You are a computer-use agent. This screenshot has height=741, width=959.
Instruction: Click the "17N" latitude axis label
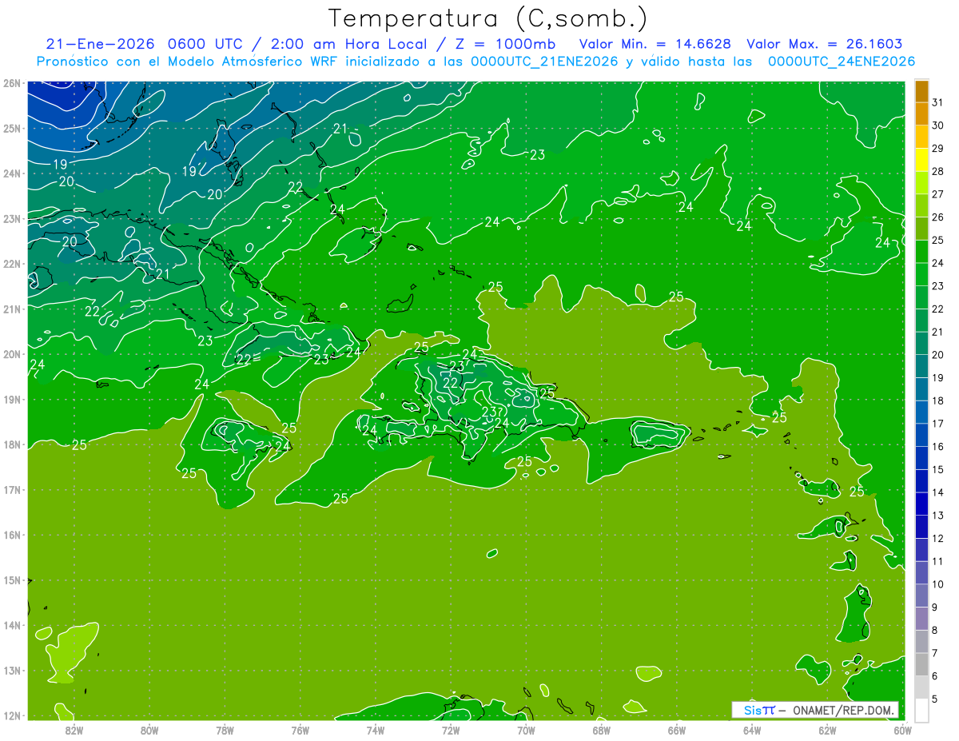(11, 490)
